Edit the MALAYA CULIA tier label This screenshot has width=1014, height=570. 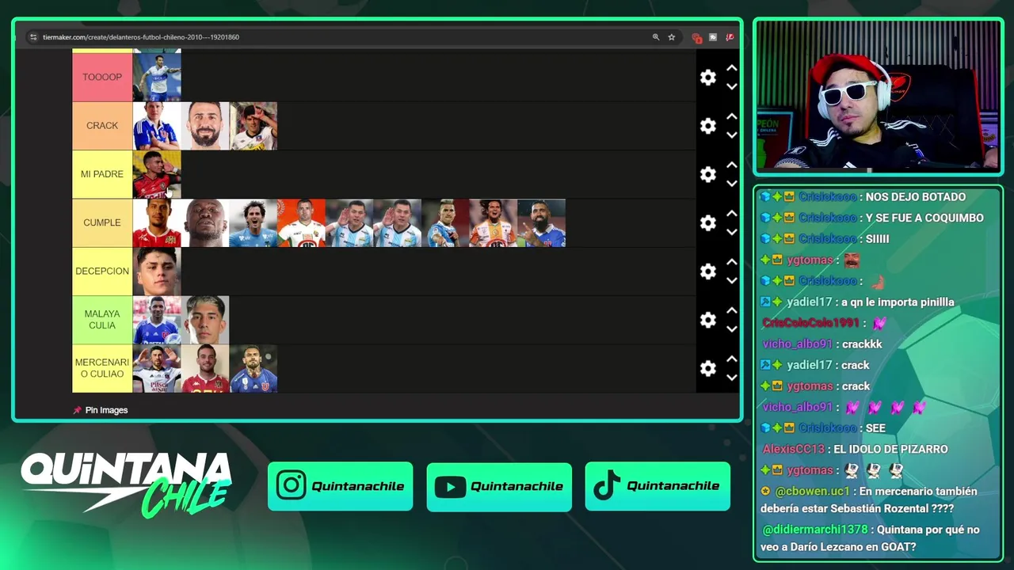coord(102,320)
